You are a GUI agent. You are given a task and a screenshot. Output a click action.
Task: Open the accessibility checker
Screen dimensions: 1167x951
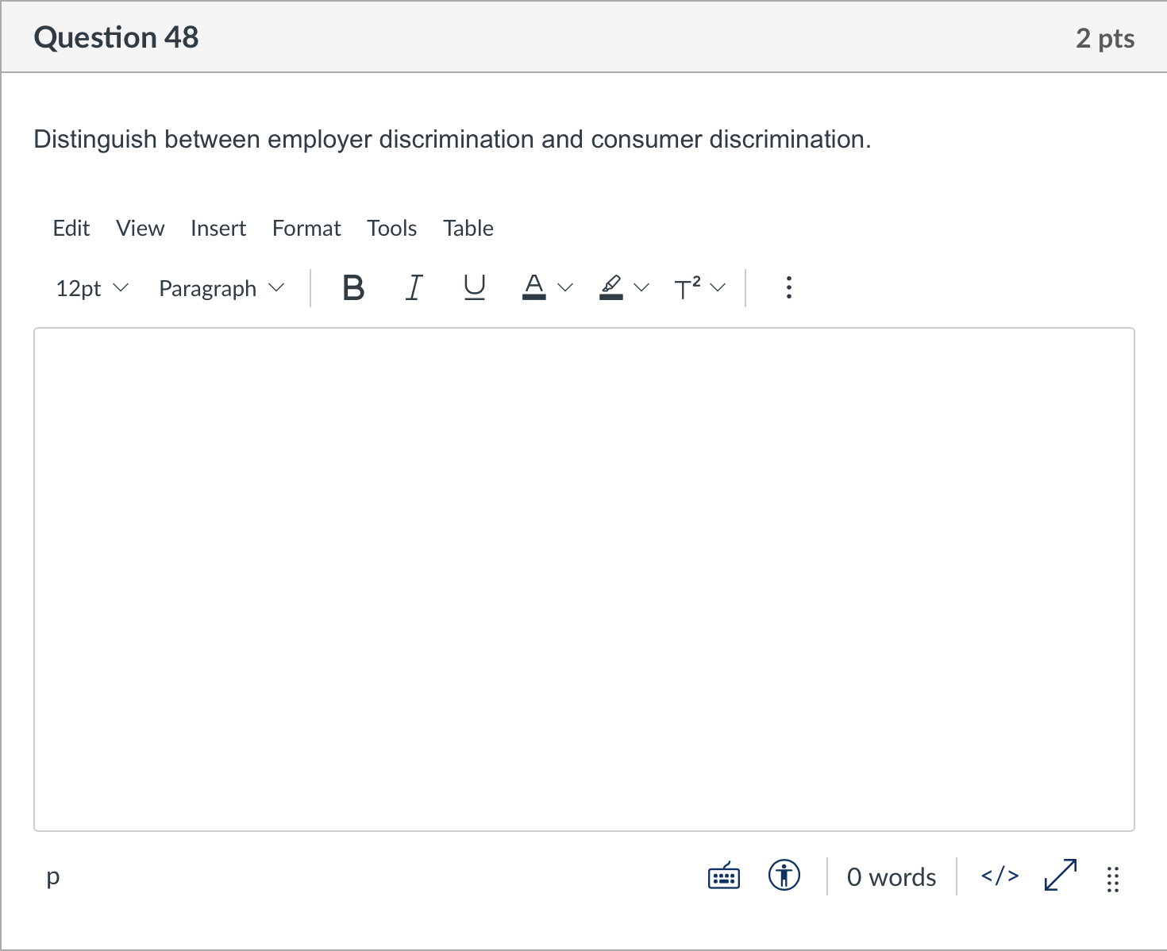coord(784,876)
